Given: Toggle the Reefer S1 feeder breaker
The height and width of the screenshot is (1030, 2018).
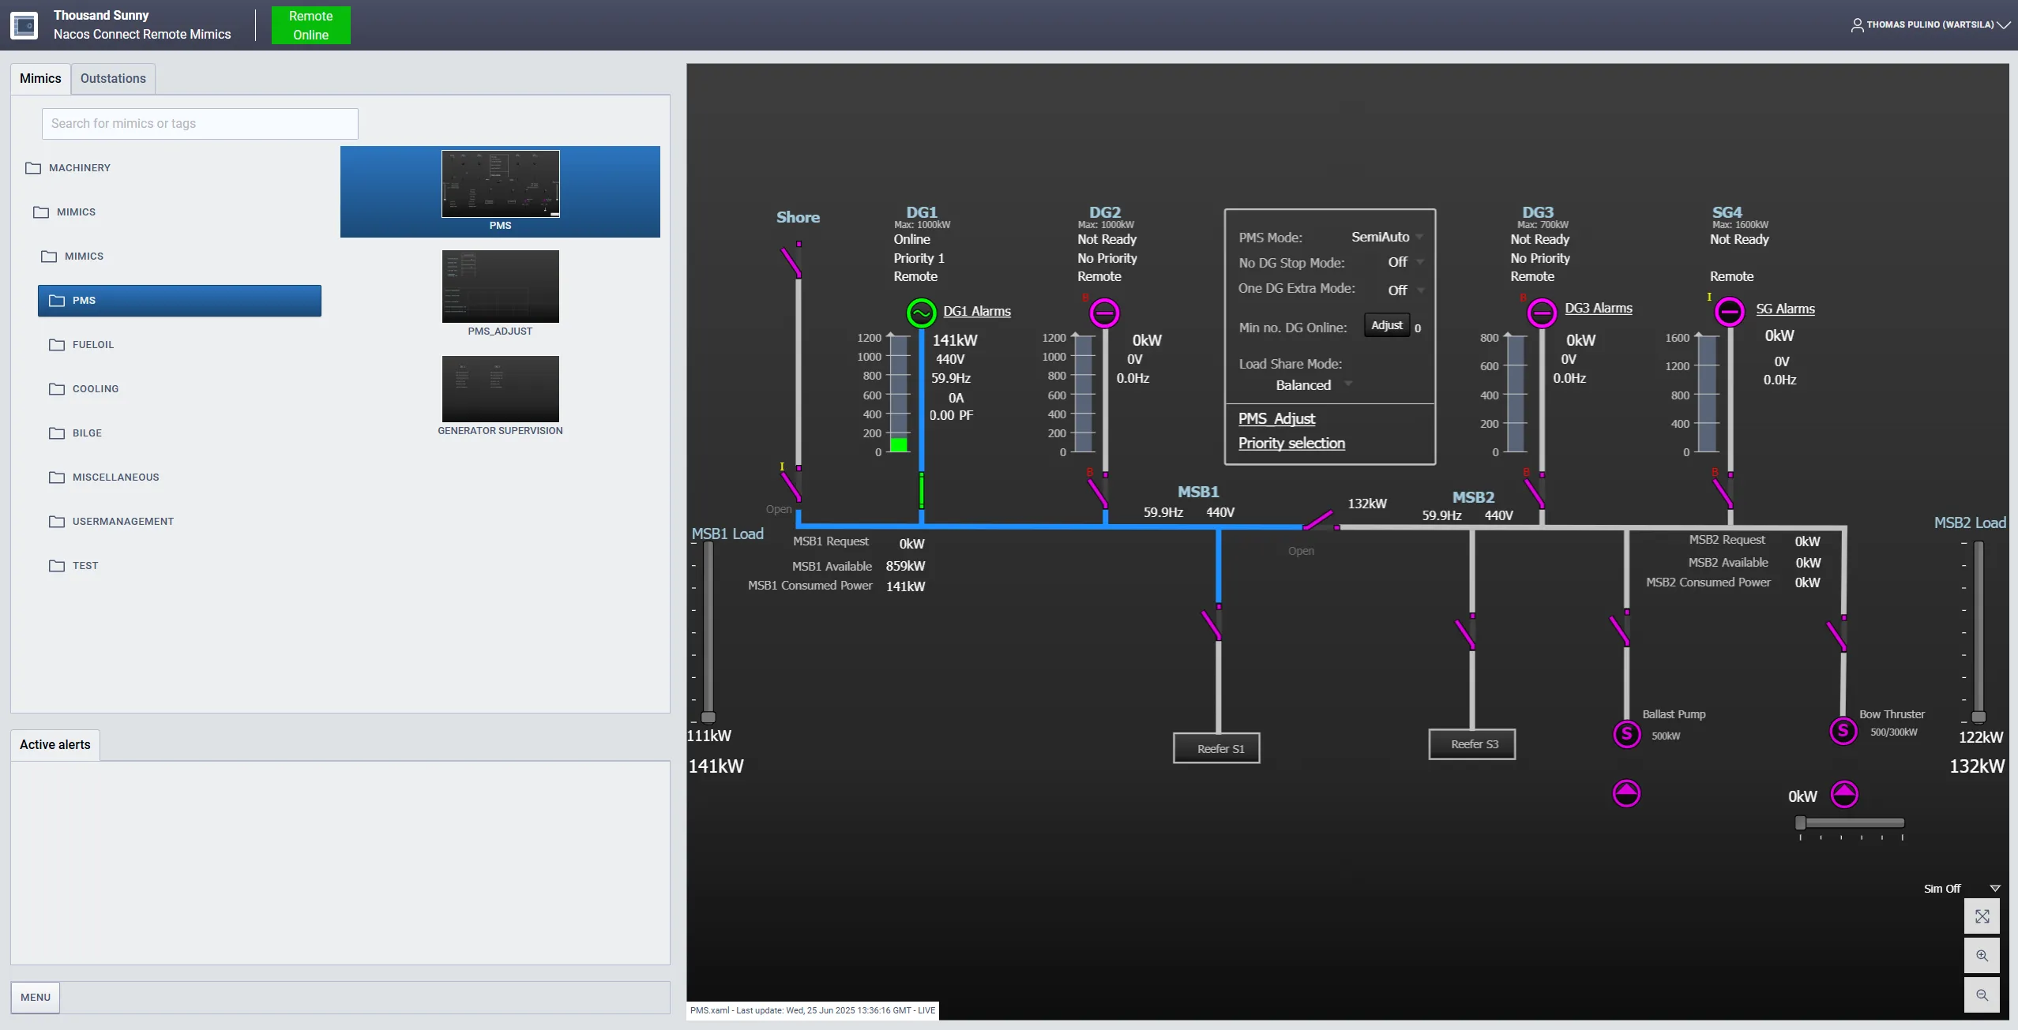Looking at the screenshot, I should pyautogui.click(x=1212, y=624).
